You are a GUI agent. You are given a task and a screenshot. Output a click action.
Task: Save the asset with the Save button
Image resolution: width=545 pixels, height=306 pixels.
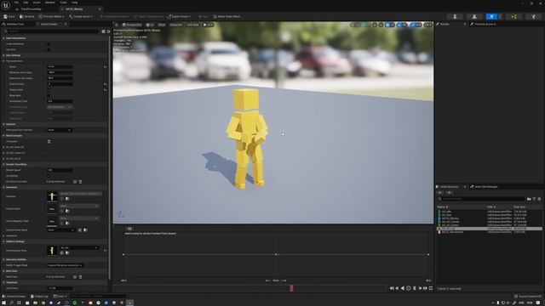click(9, 16)
